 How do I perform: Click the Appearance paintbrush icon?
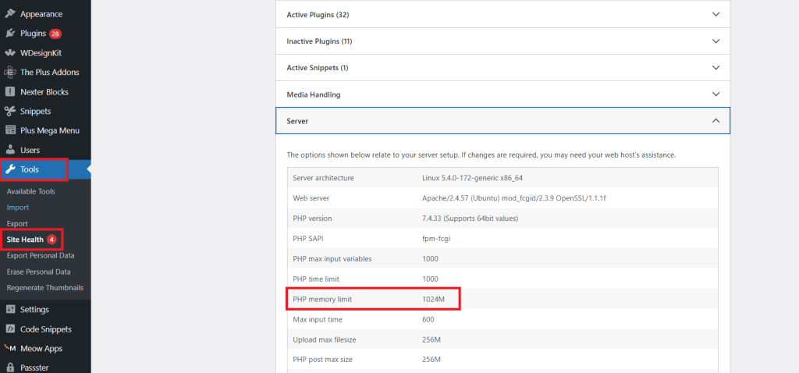pos(9,14)
